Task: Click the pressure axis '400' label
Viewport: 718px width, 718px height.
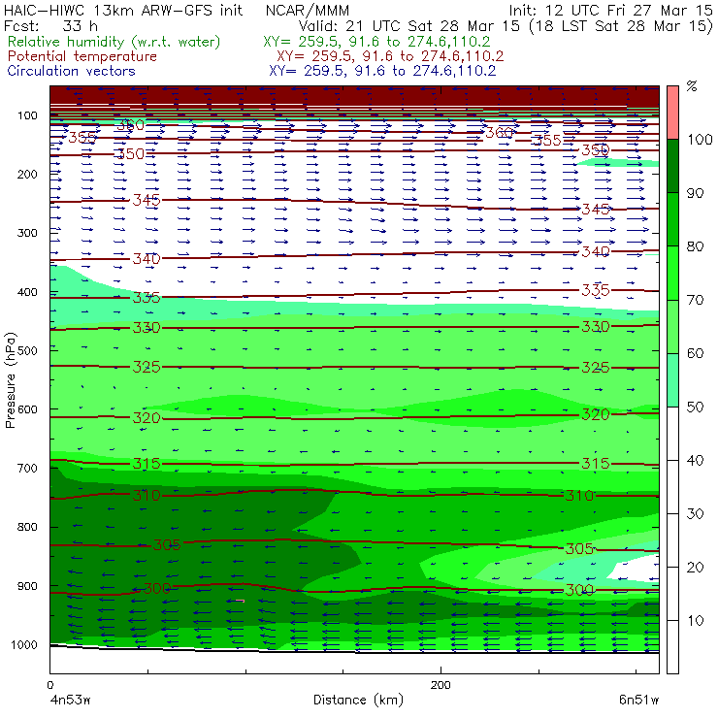Action: 27,292
